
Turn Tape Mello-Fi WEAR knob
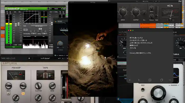click(x=38, y=98)
